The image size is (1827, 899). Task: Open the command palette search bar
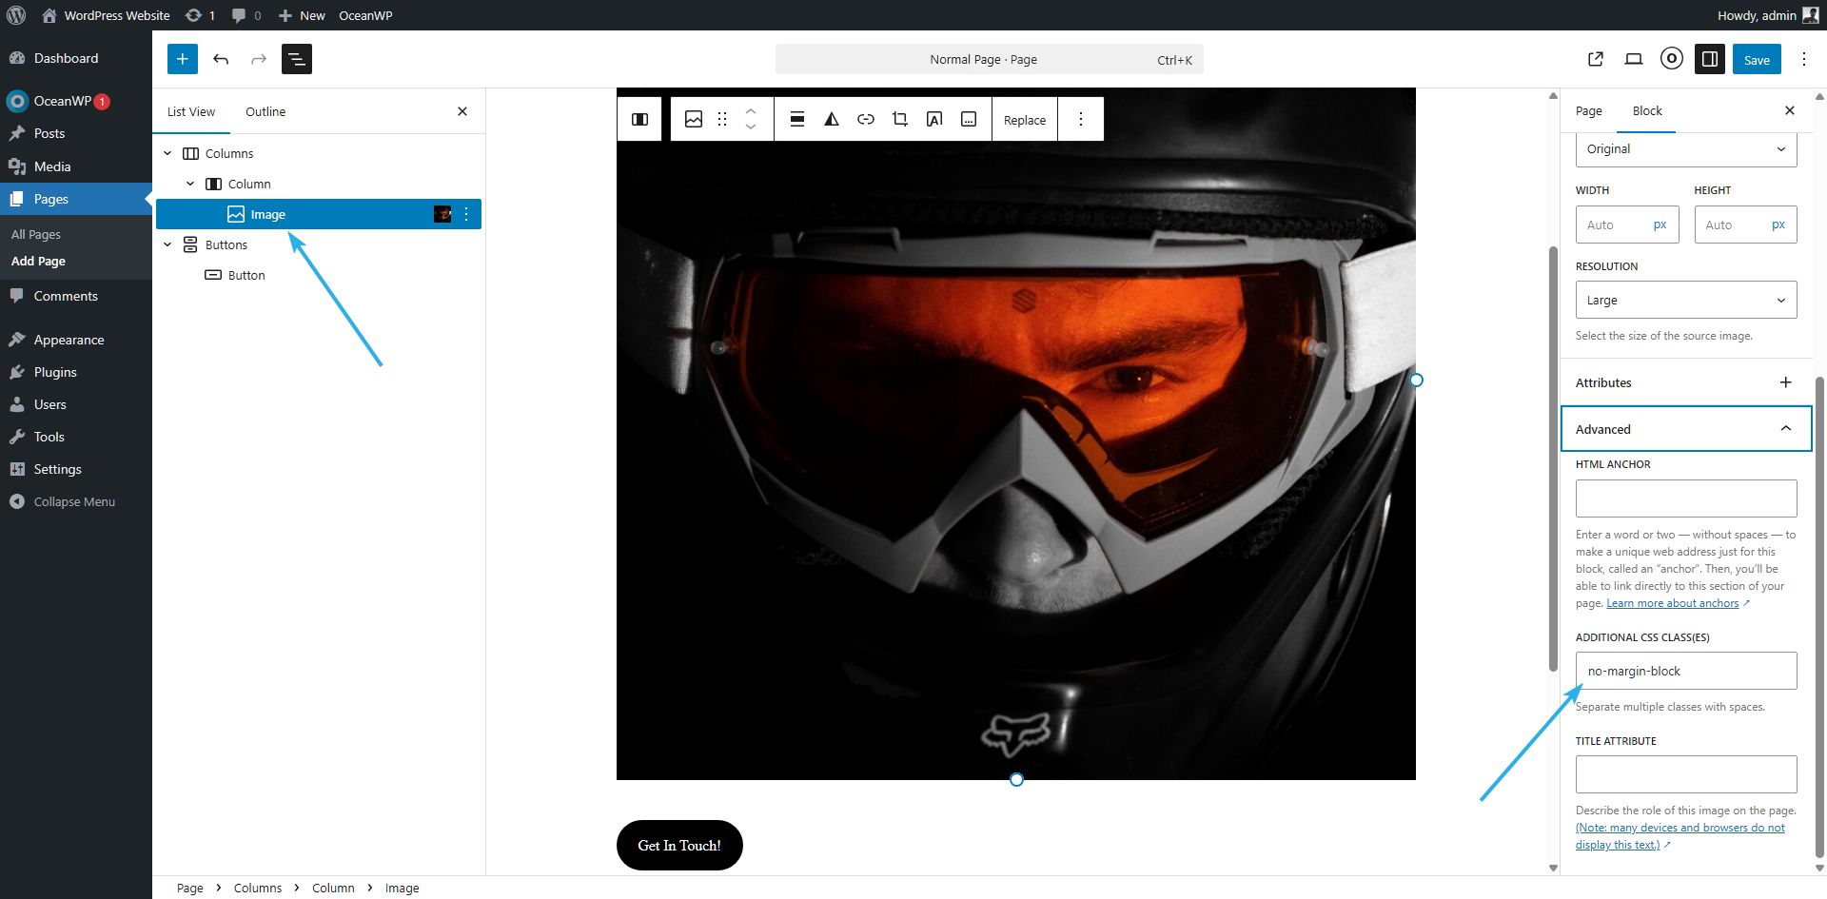[x=990, y=59]
